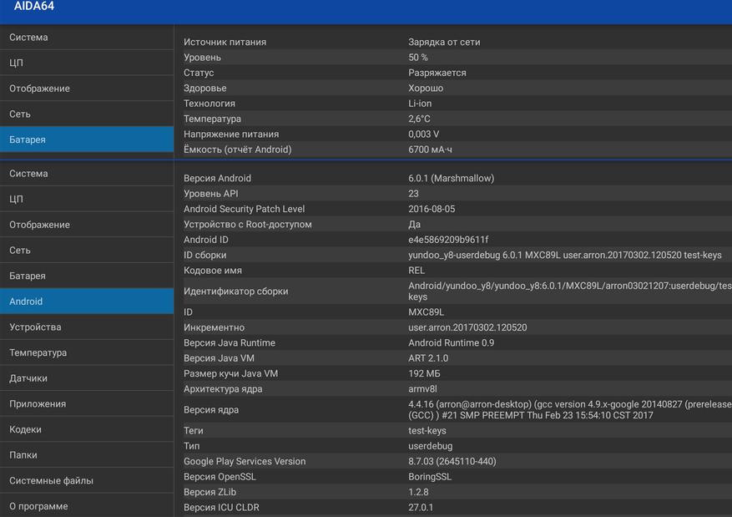Click the Google Play Services Version label
This screenshot has height=517, width=732.
[245, 462]
